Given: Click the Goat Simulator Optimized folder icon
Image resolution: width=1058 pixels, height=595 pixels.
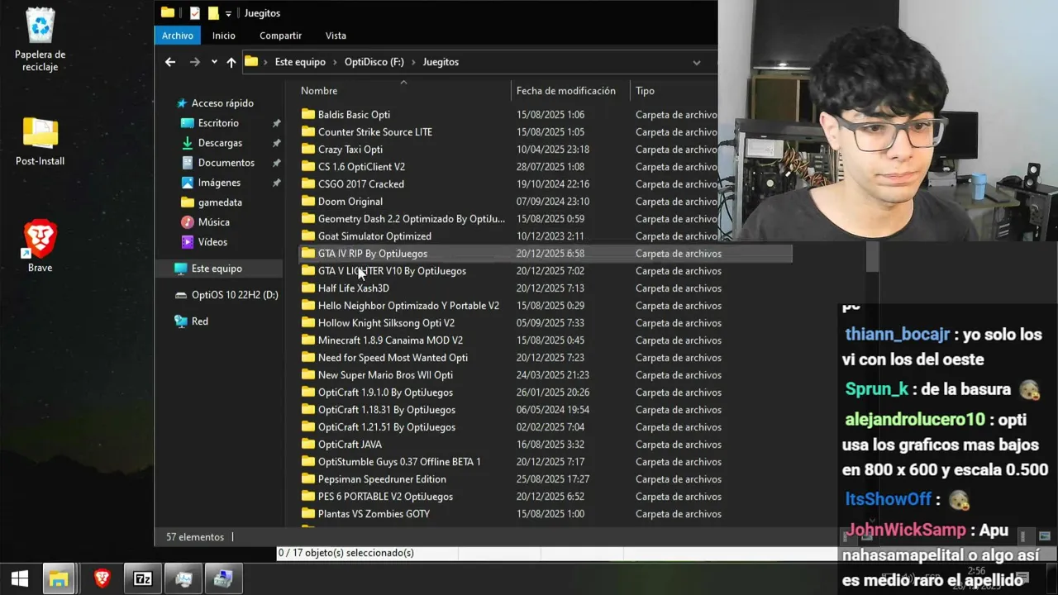Looking at the screenshot, I should [x=308, y=236].
